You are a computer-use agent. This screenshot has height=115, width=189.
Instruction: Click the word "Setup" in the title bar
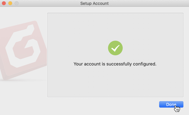[x=86, y=3]
